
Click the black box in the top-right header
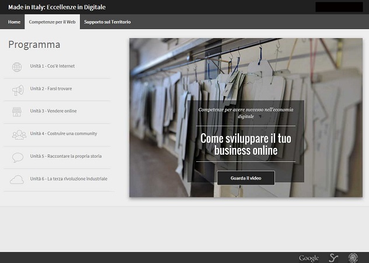tap(339, 7)
